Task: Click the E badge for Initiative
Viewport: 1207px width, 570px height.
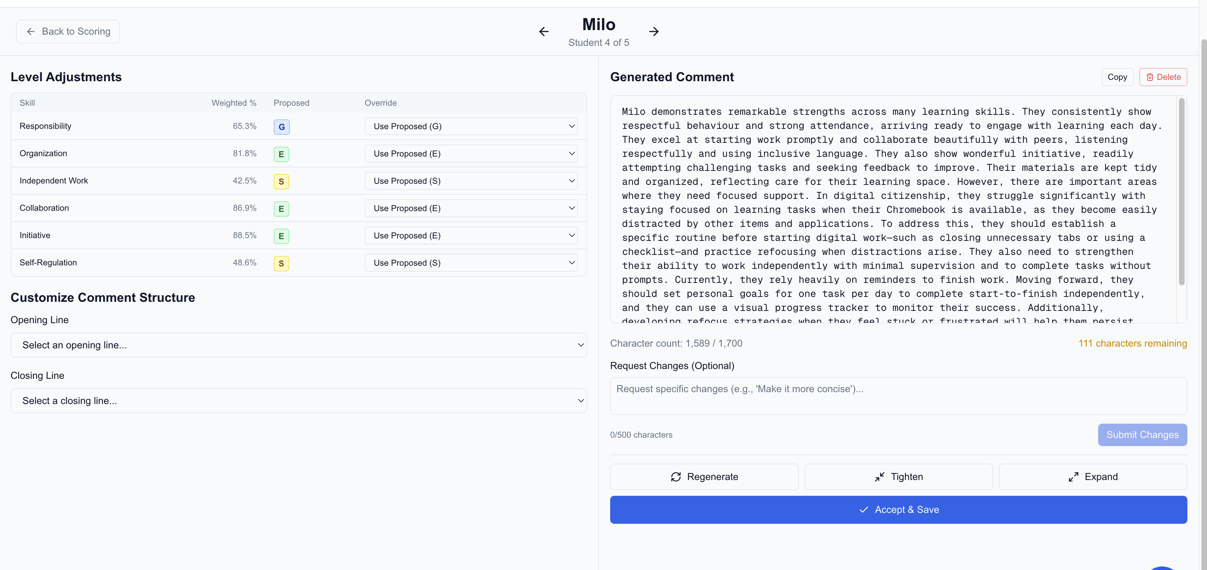Action: (x=281, y=236)
